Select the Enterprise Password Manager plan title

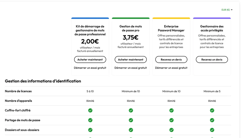tap(171, 28)
